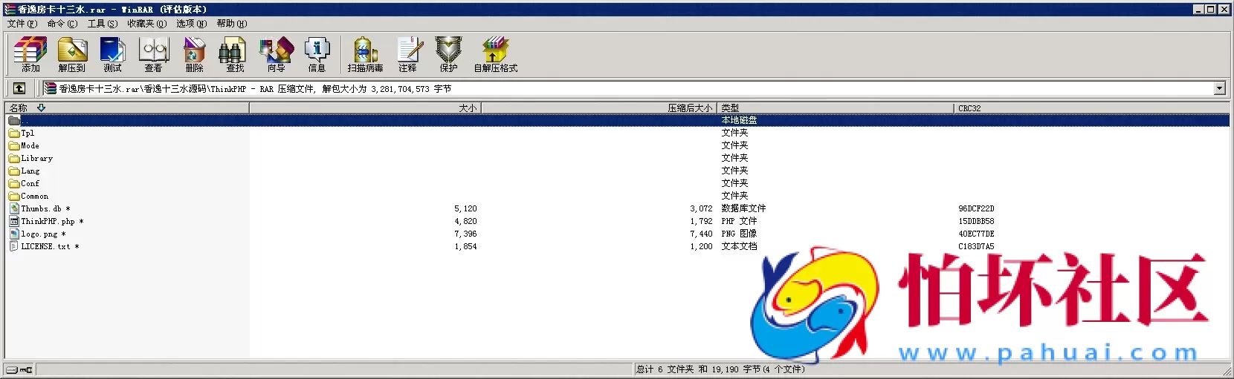Click CRC32 value 96DCF22D
This screenshot has height=379, width=1234.
point(976,209)
